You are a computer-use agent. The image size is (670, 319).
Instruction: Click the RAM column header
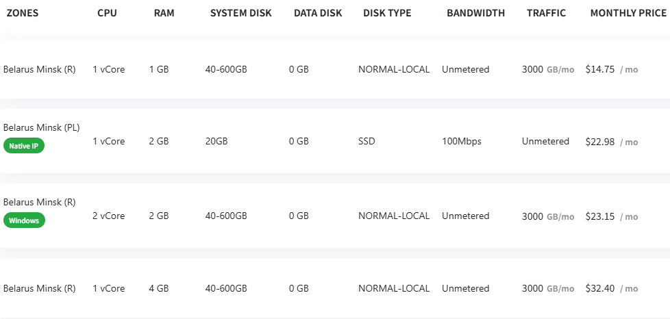point(164,13)
